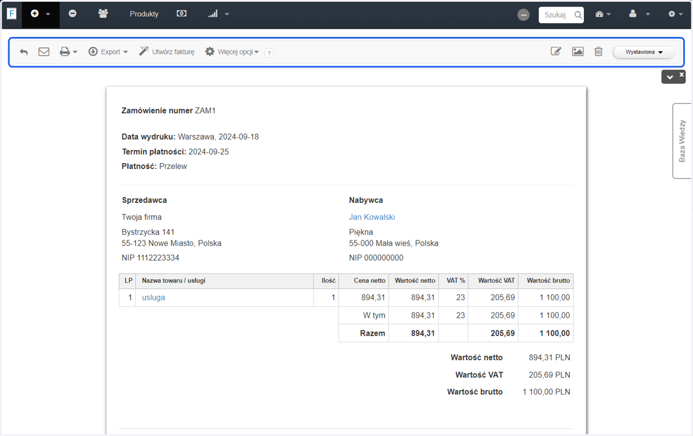Screen dimensions: 693x436
Task: Click the Twoja firma seller name
Action: click(x=142, y=217)
